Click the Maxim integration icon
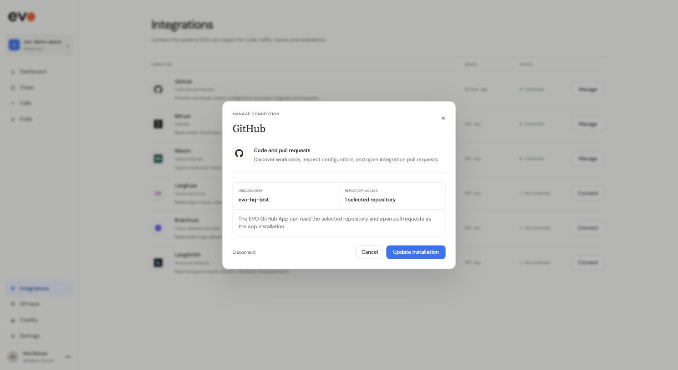Viewport: 678px width, 370px height. coord(158,159)
